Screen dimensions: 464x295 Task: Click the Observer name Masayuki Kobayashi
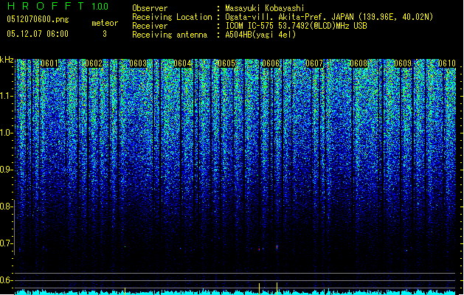coord(265,8)
